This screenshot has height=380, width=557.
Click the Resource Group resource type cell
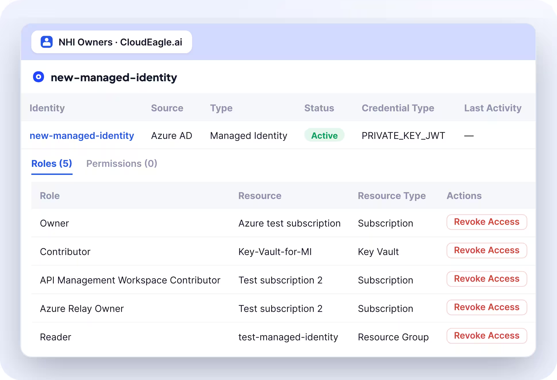coord(393,337)
